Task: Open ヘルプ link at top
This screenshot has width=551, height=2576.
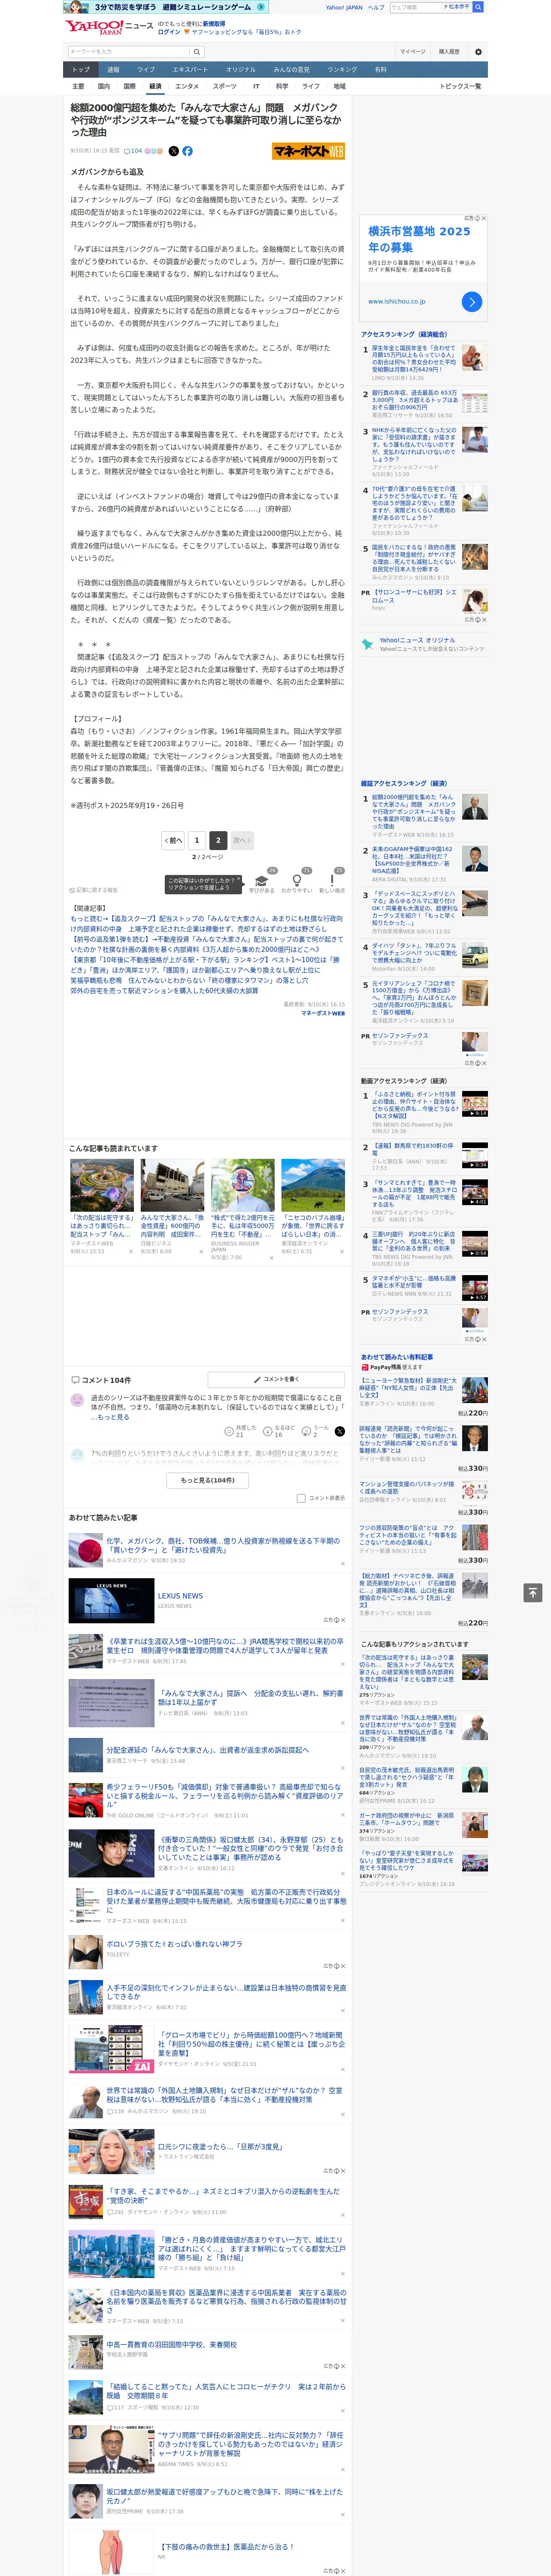Action: pyautogui.click(x=376, y=7)
